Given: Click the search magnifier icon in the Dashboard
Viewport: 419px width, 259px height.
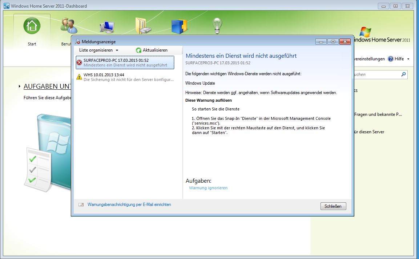Looking at the screenshot, I should point(403,74).
